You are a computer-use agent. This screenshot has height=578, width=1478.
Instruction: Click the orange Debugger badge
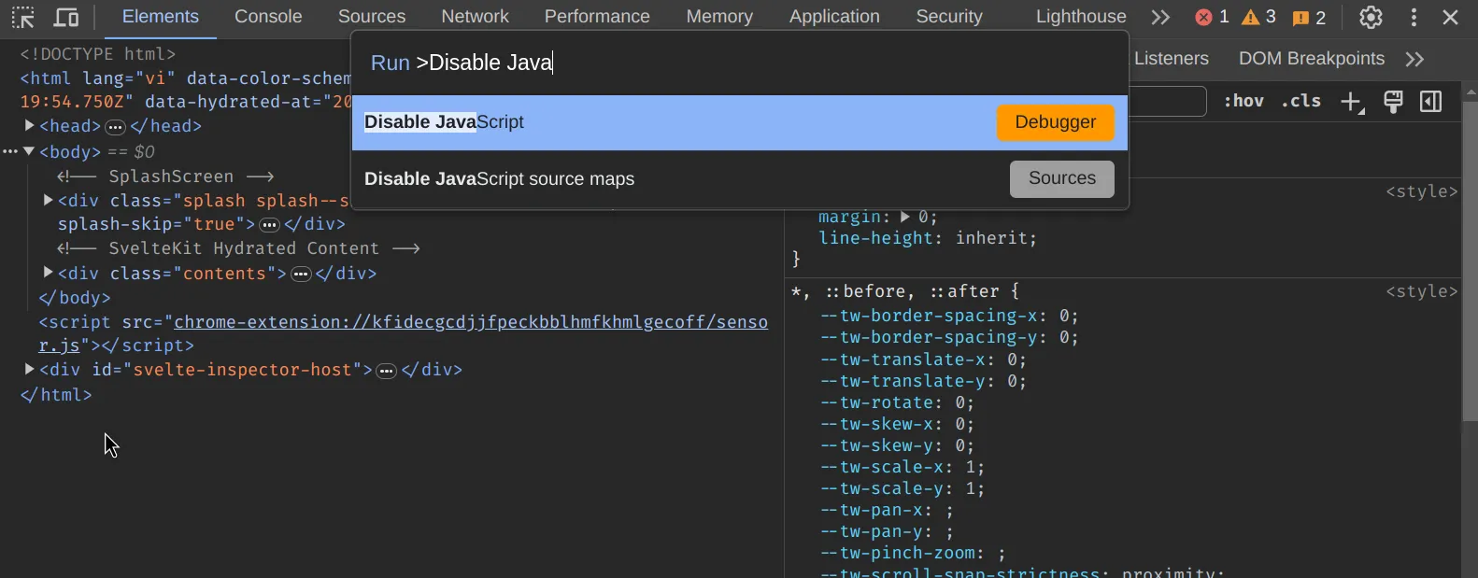[x=1056, y=122]
